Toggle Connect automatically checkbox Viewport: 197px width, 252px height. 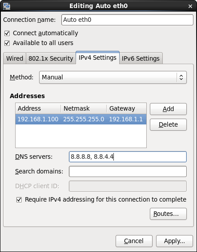pos(7,33)
